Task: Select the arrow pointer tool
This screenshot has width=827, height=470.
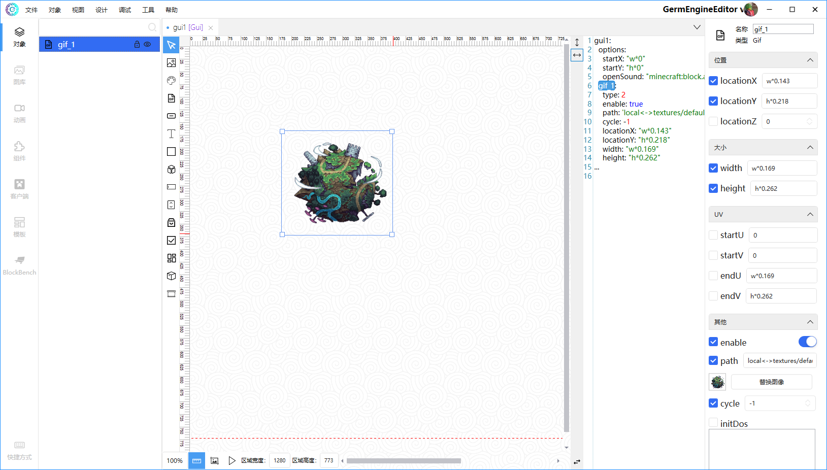Action: point(171,45)
